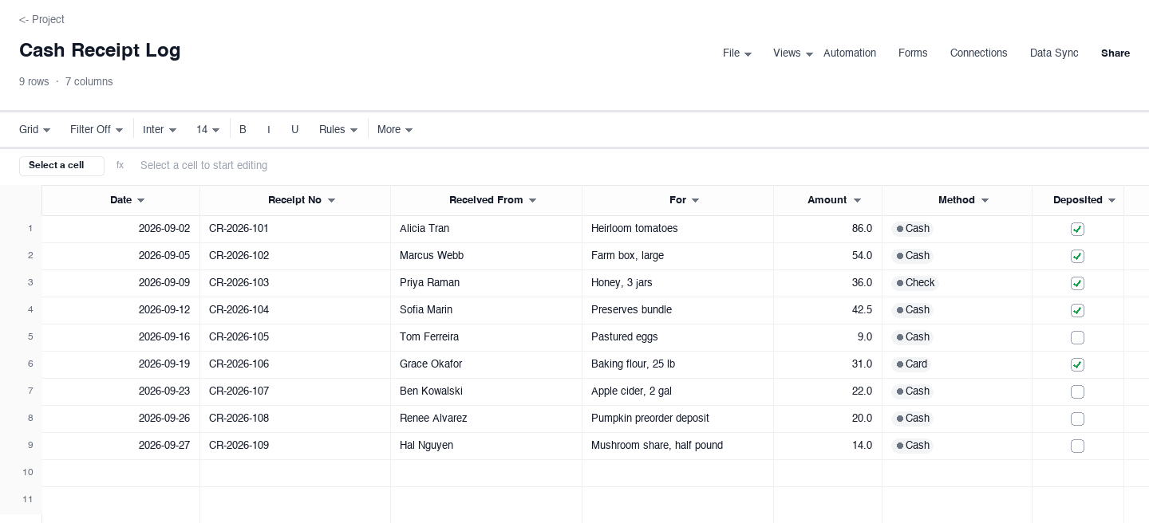Open the Rules dropdown
The width and height of the screenshot is (1149, 523).
[x=338, y=129]
